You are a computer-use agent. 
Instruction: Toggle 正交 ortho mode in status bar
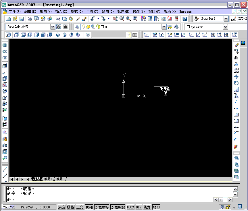pos(80,207)
